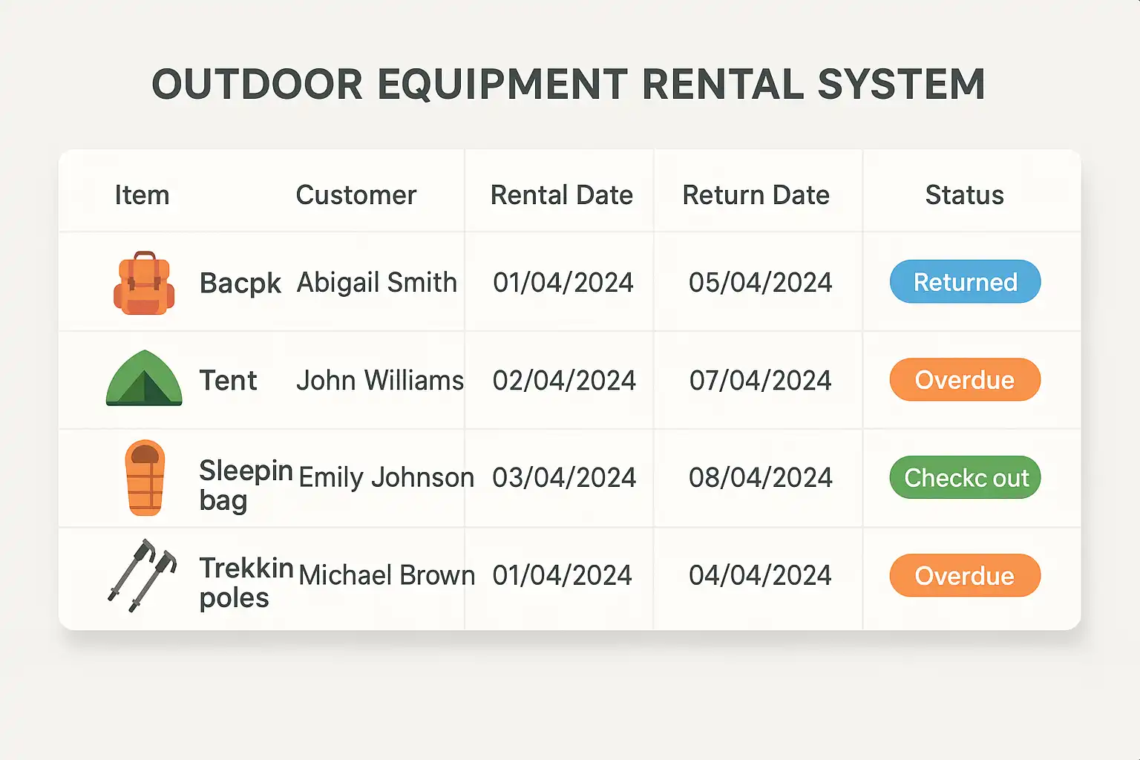Sort by the Item column header
The height and width of the screenshot is (760, 1140).
coord(142,195)
